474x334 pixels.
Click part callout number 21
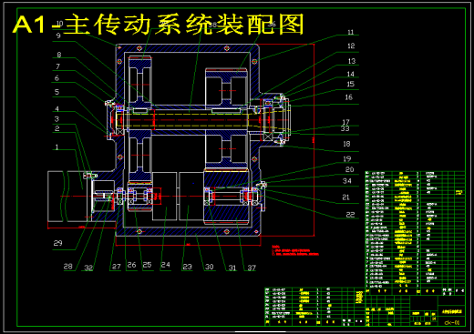(346, 197)
